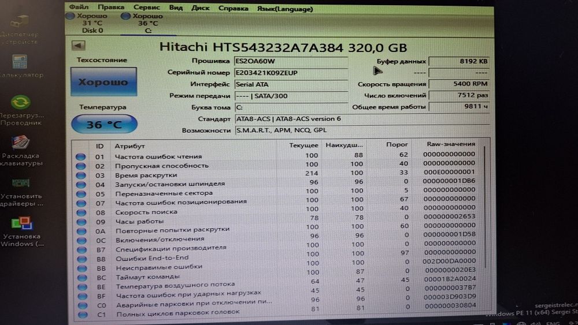
Task: Click the ID column header
Action: click(x=99, y=146)
